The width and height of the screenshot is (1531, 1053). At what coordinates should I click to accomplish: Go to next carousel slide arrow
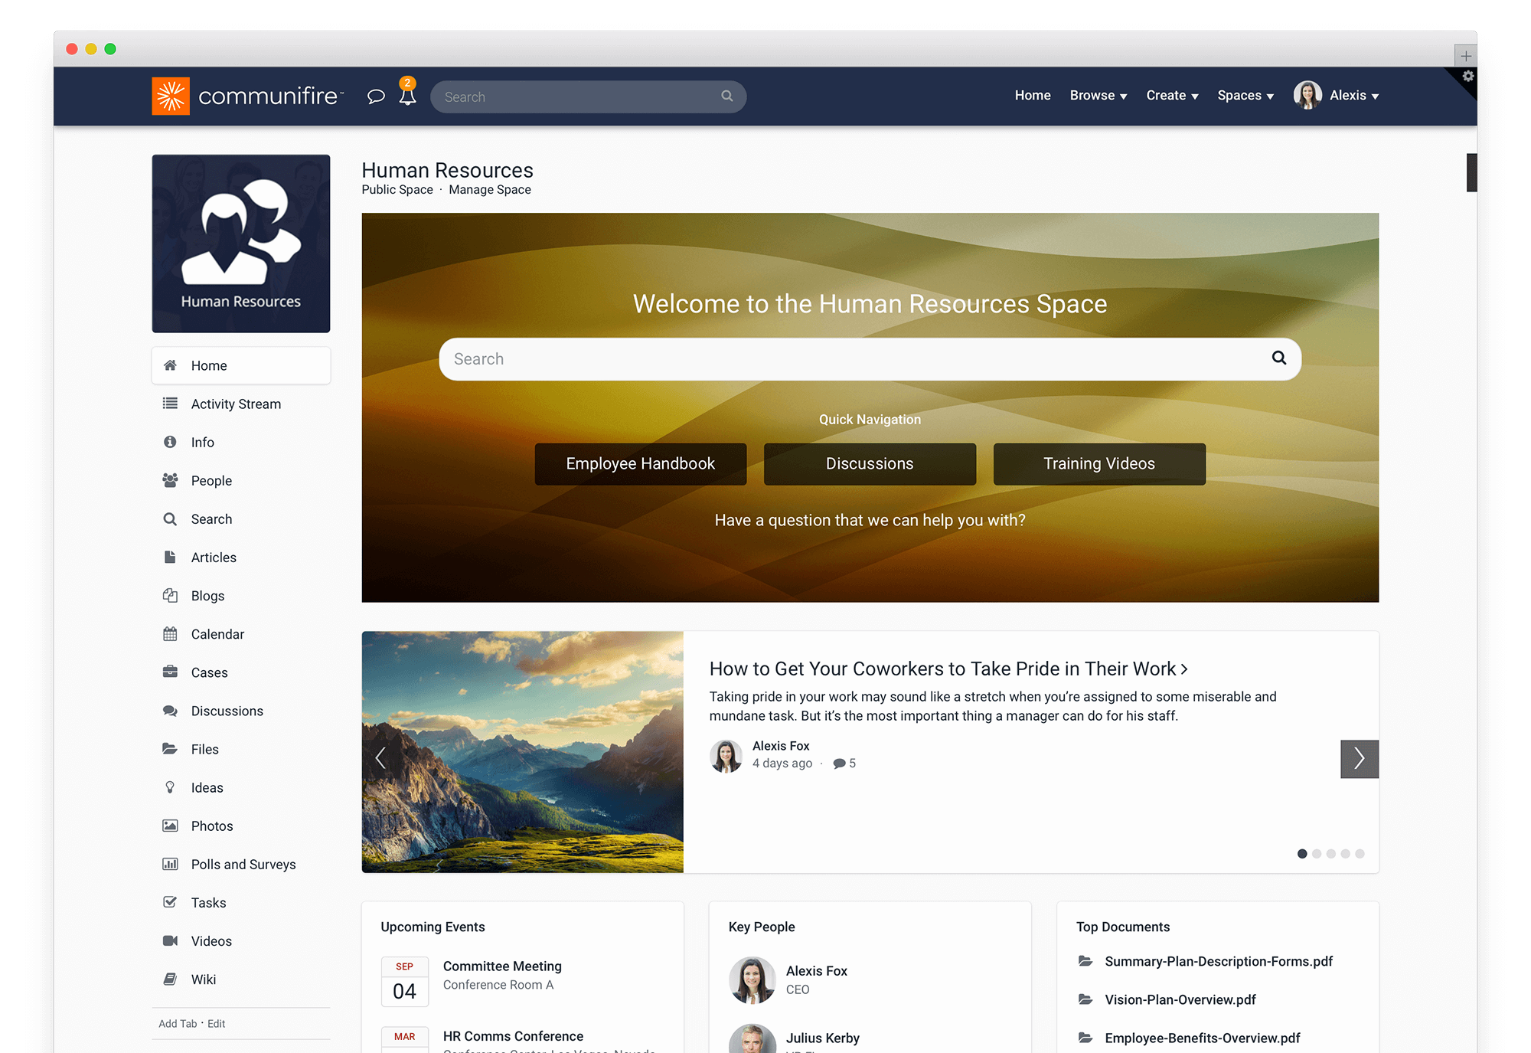click(x=1359, y=758)
